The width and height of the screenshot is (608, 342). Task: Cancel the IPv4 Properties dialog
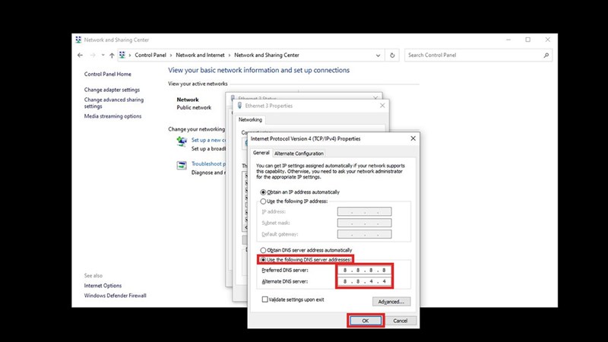click(x=400, y=321)
